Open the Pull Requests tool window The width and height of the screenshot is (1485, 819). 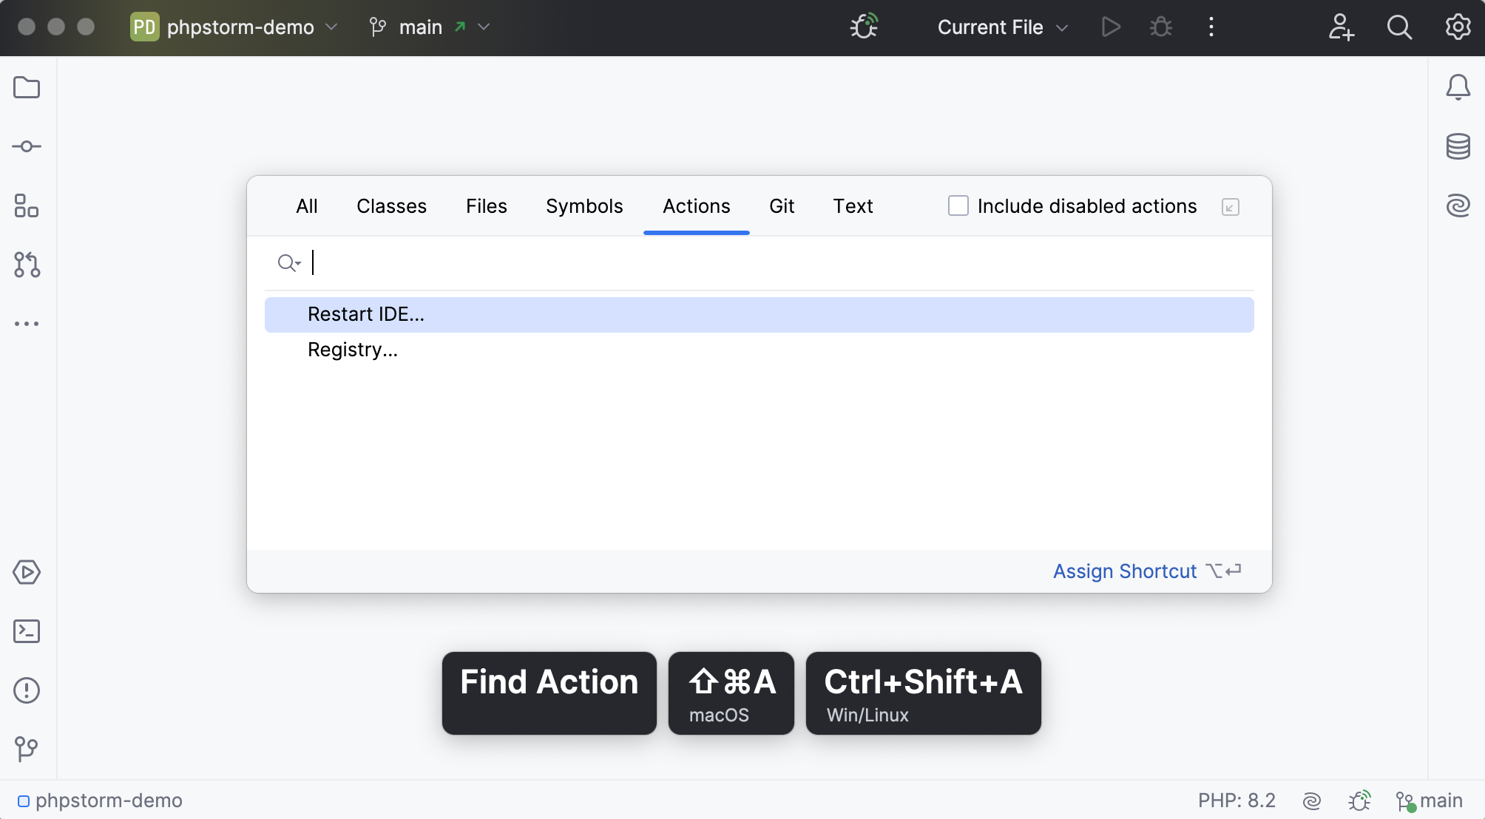pyautogui.click(x=27, y=265)
